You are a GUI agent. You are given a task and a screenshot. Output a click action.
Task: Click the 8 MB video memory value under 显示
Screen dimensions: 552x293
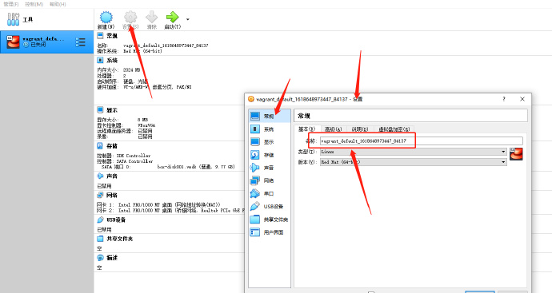click(x=142, y=120)
